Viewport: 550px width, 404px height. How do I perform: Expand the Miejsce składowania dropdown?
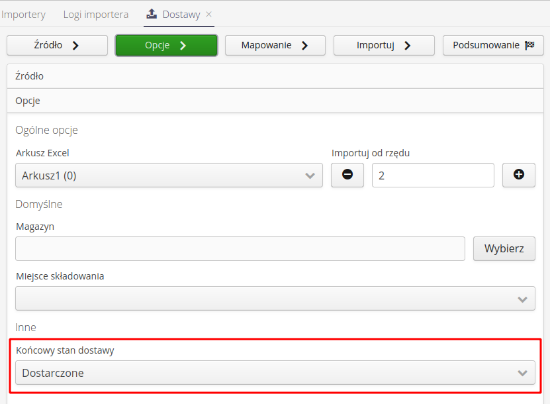point(275,298)
